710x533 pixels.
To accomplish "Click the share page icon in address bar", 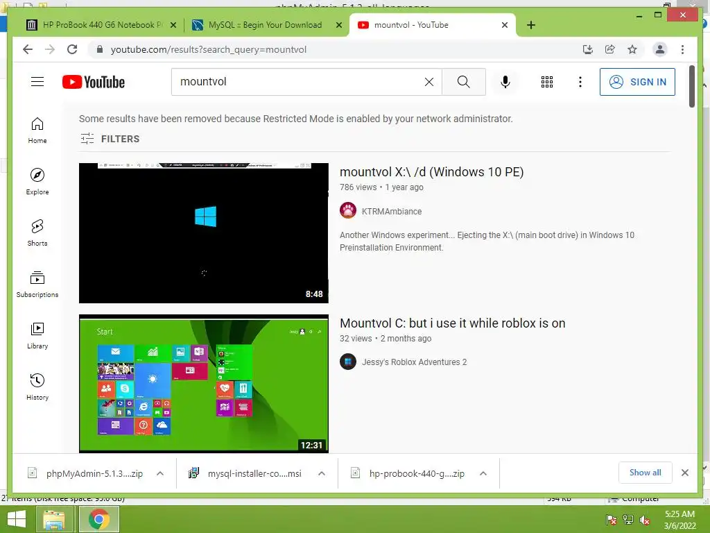I will (x=610, y=49).
